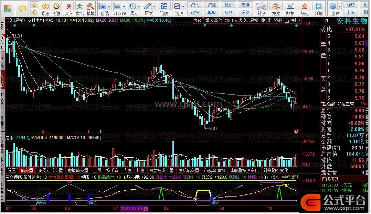This screenshot has height=214, width=371.
Task: Click the 指标说明 indicator description button
Action: click(290, 177)
